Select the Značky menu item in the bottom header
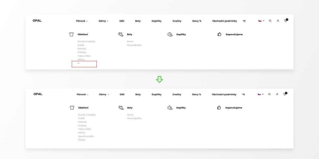 (x=177, y=94)
